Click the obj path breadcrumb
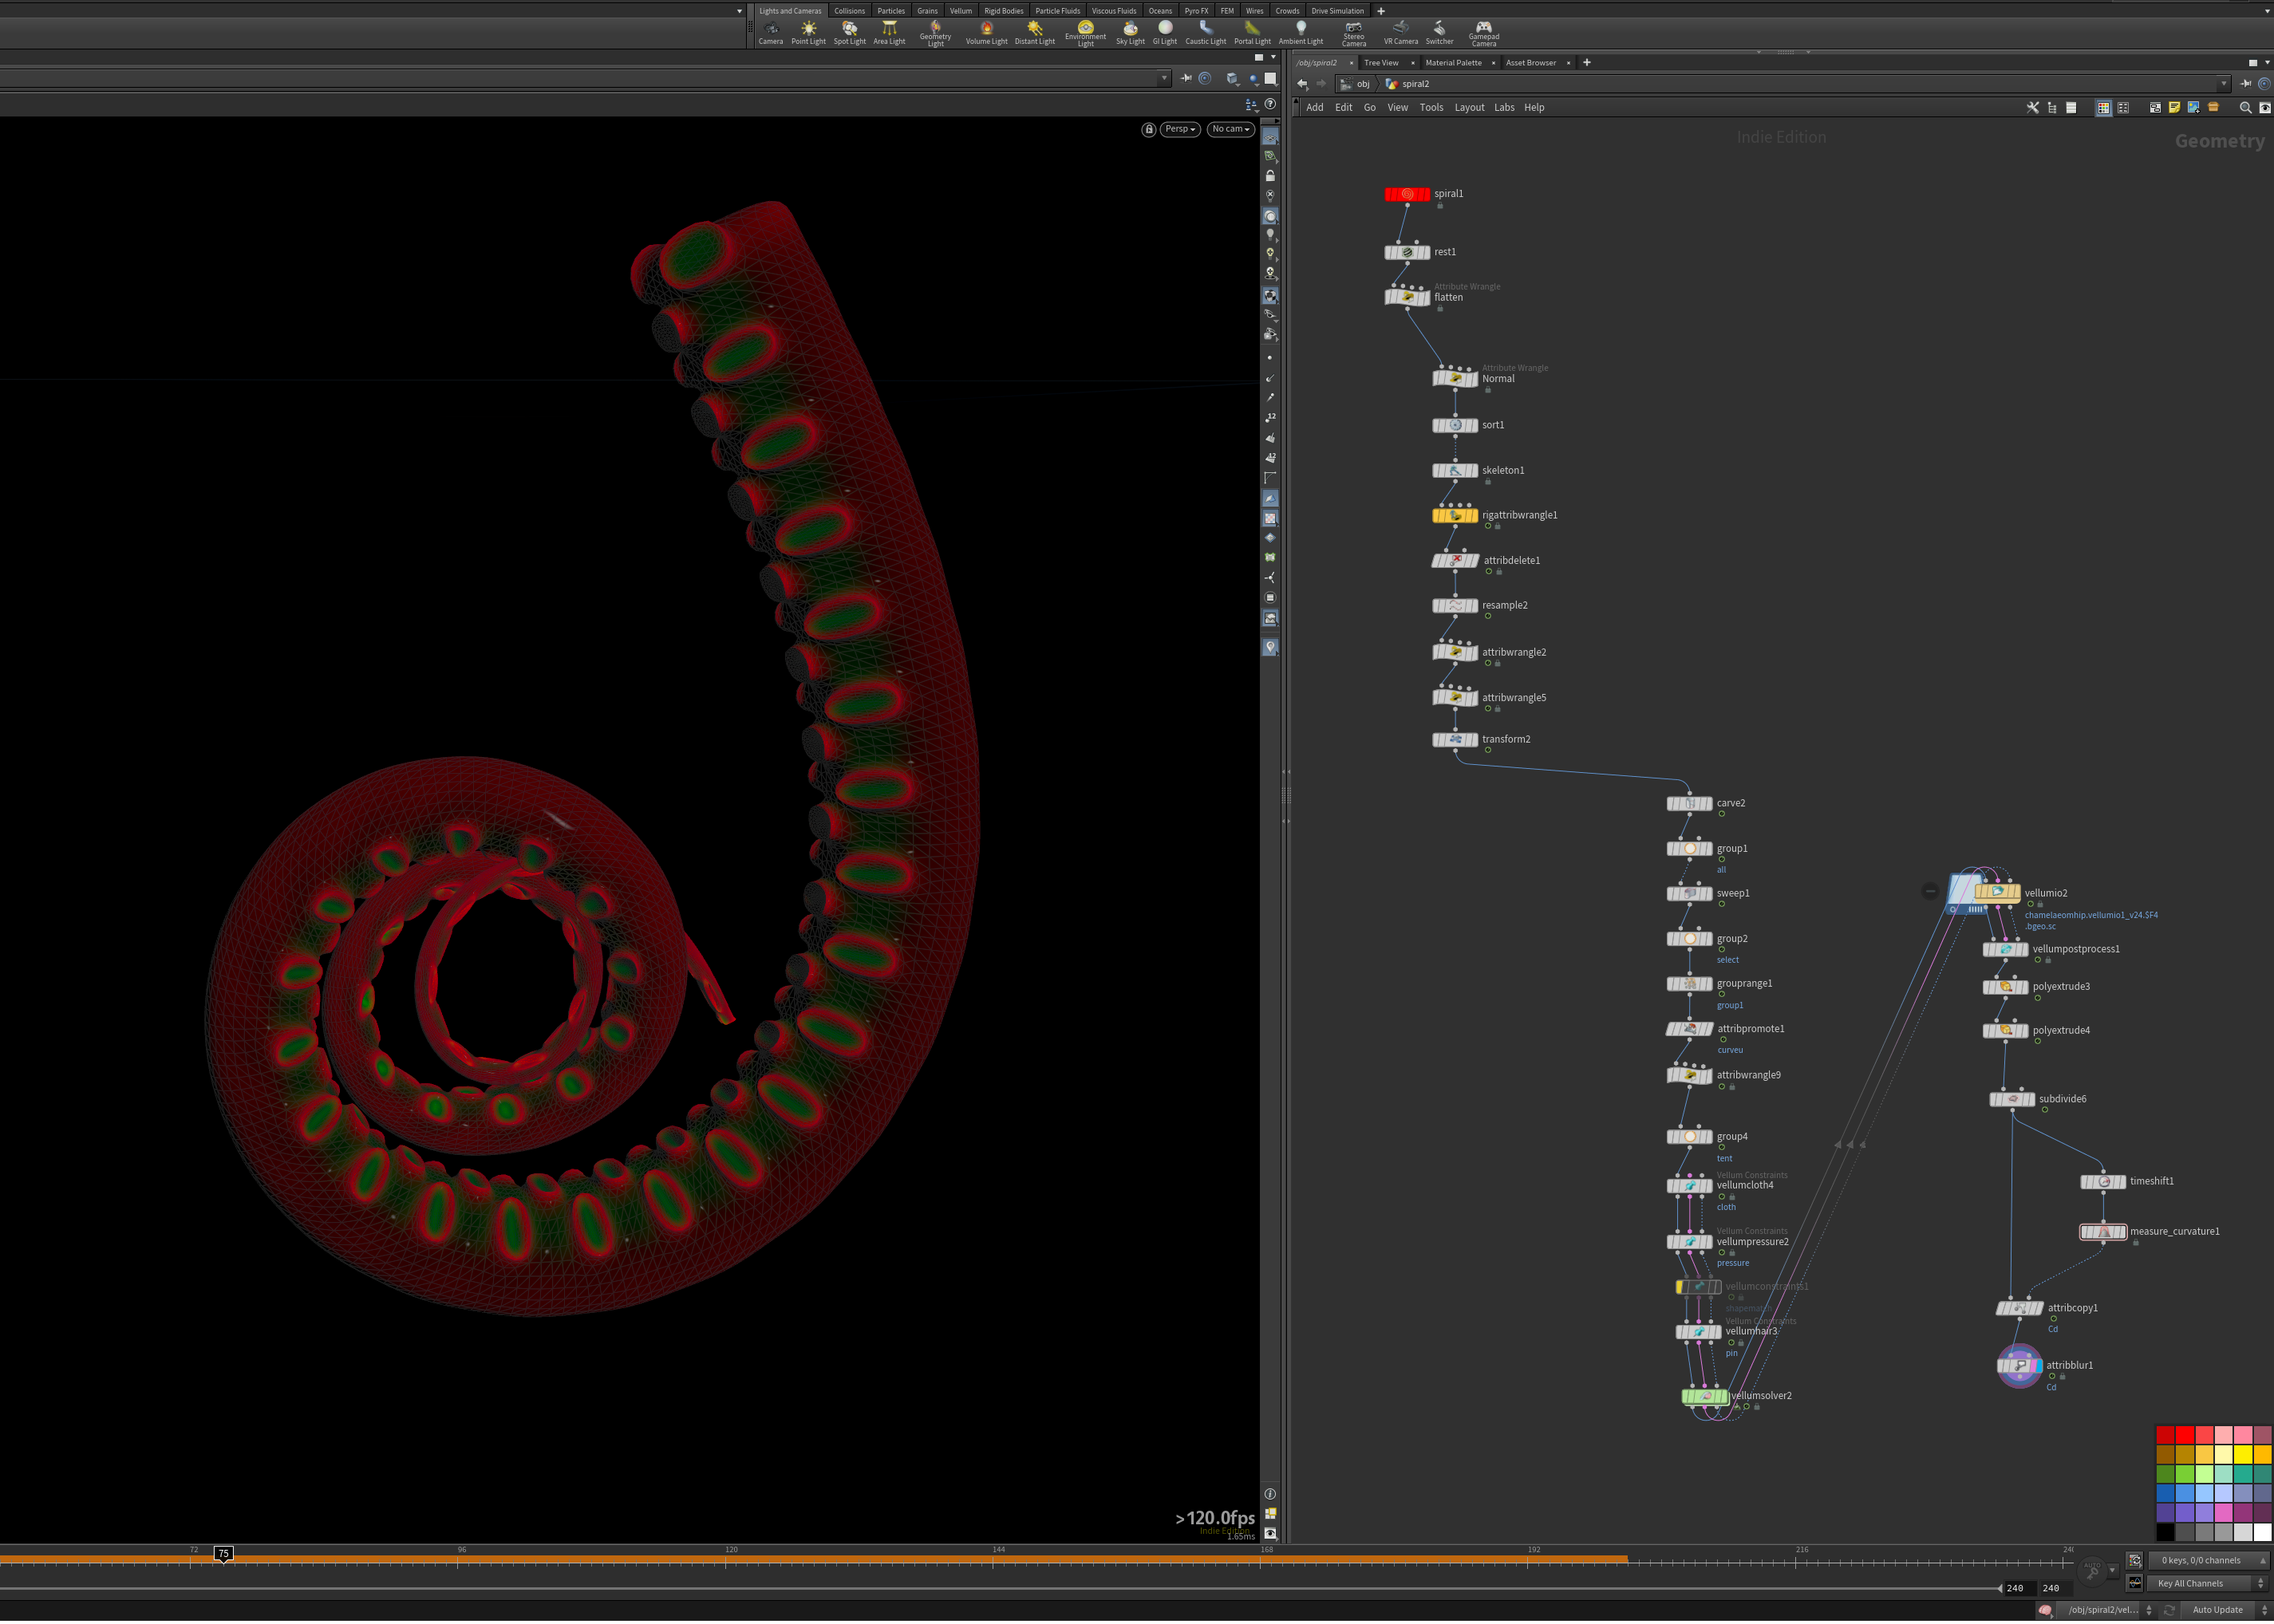This screenshot has height=1624, width=2274. click(1356, 84)
